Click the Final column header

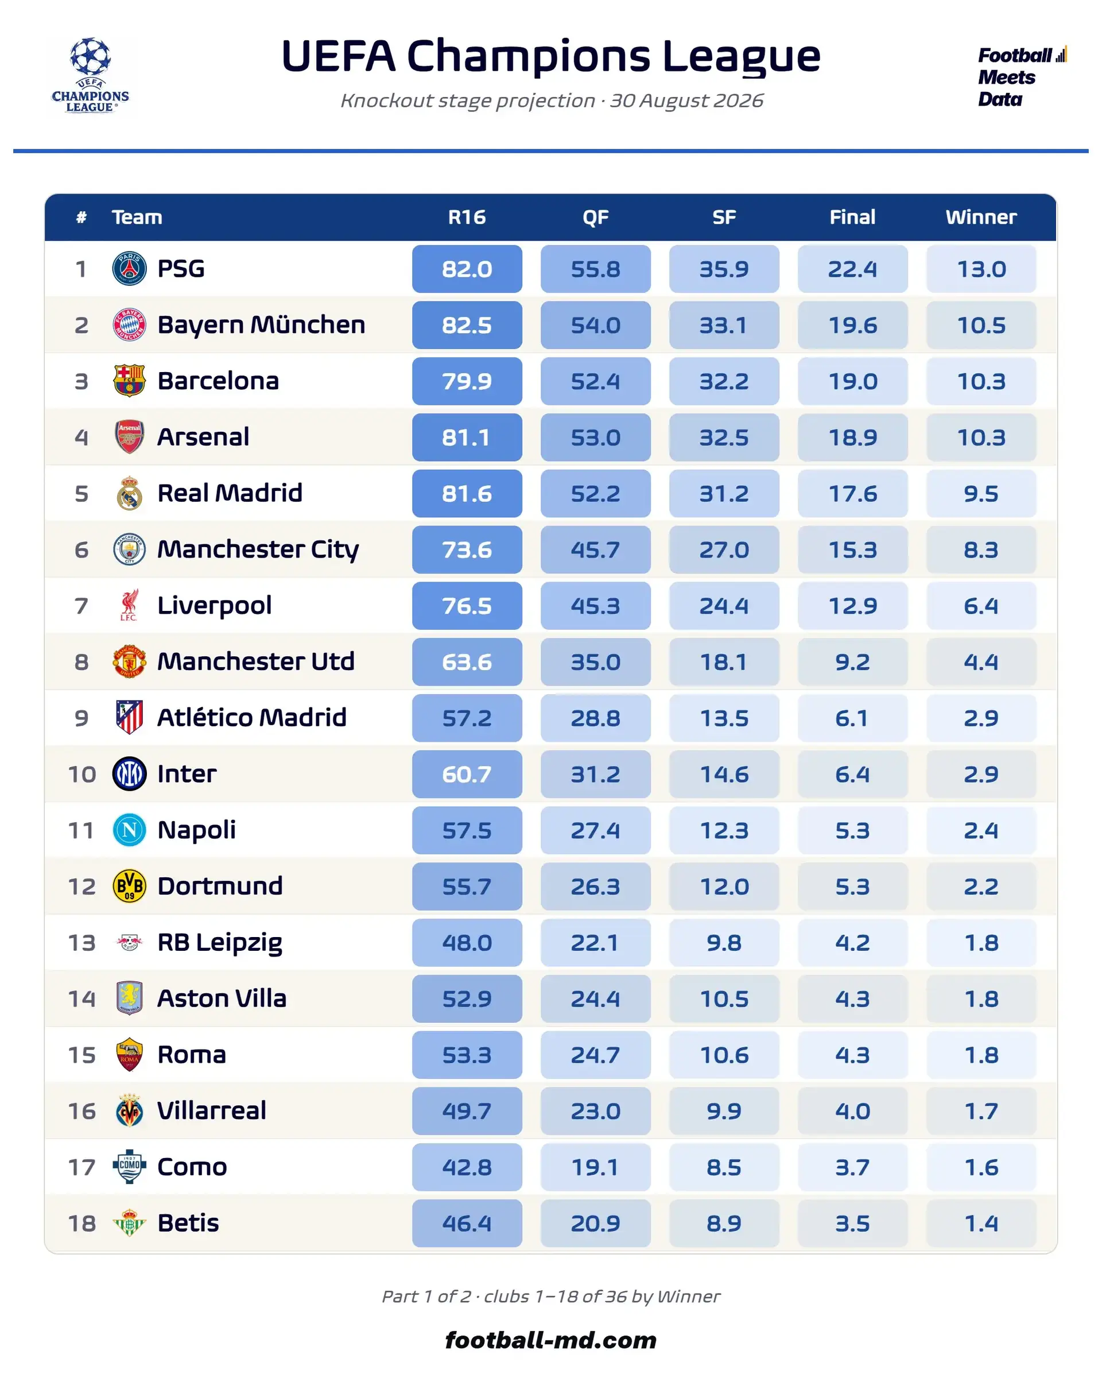(852, 217)
